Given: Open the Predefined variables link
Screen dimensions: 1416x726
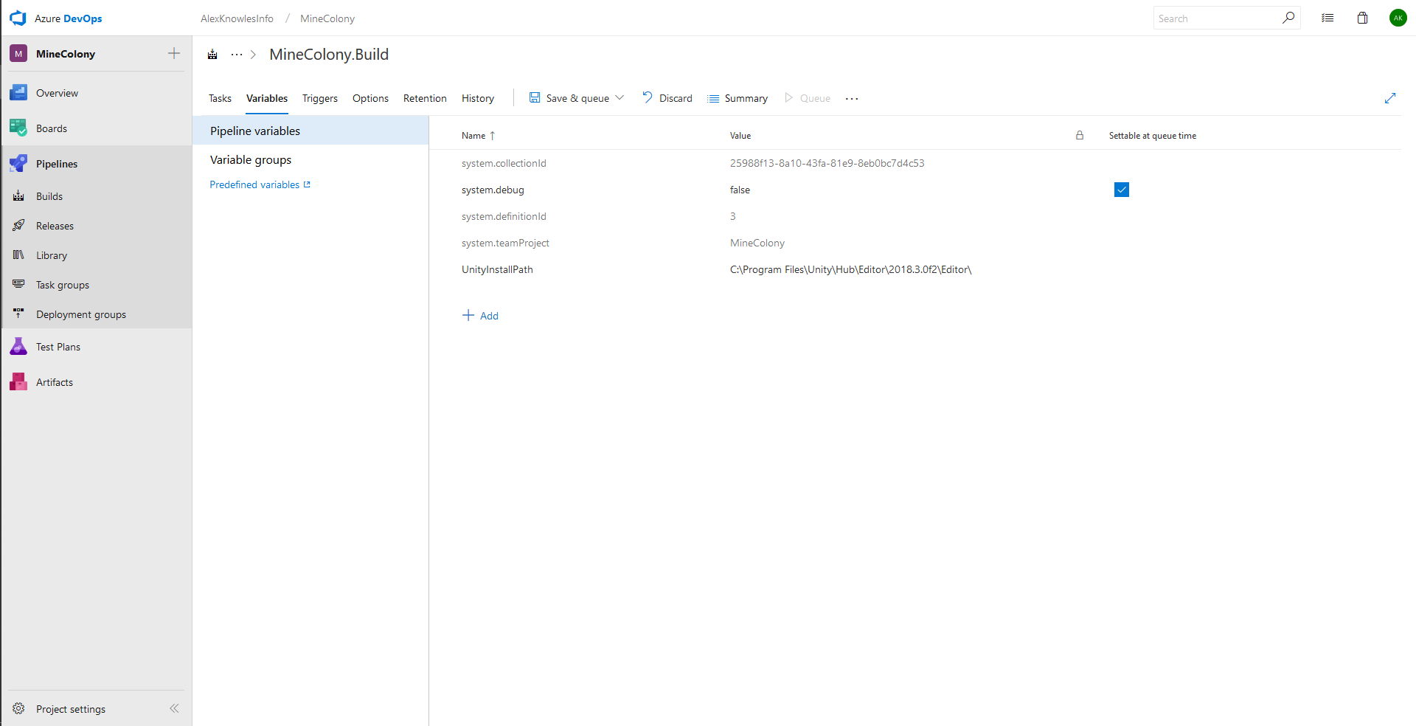Looking at the screenshot, I should coord(254,185).
